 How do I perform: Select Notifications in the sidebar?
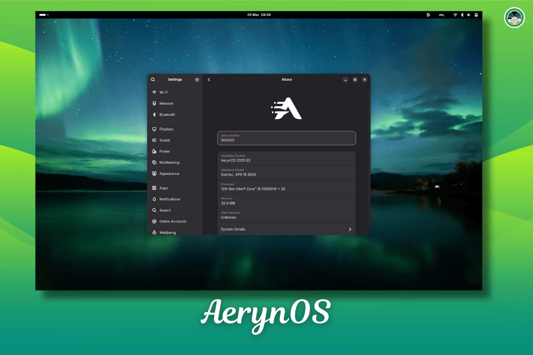pyautogui.click(x=170, y=199)
